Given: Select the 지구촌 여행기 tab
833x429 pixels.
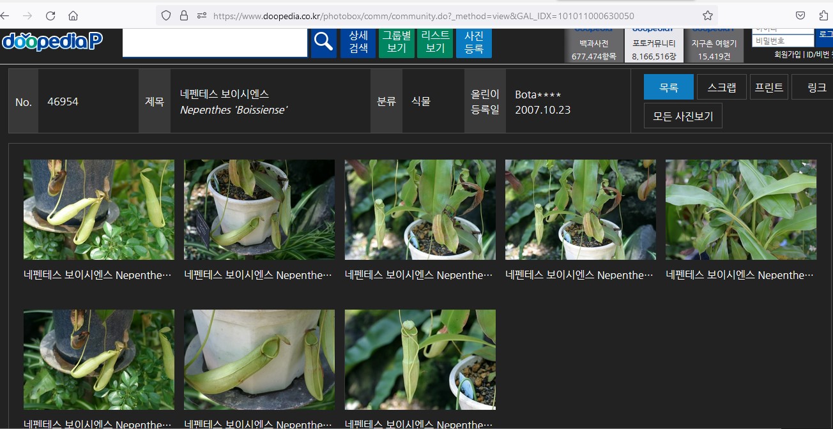Looking at the screenshot, I should [714, 46].
